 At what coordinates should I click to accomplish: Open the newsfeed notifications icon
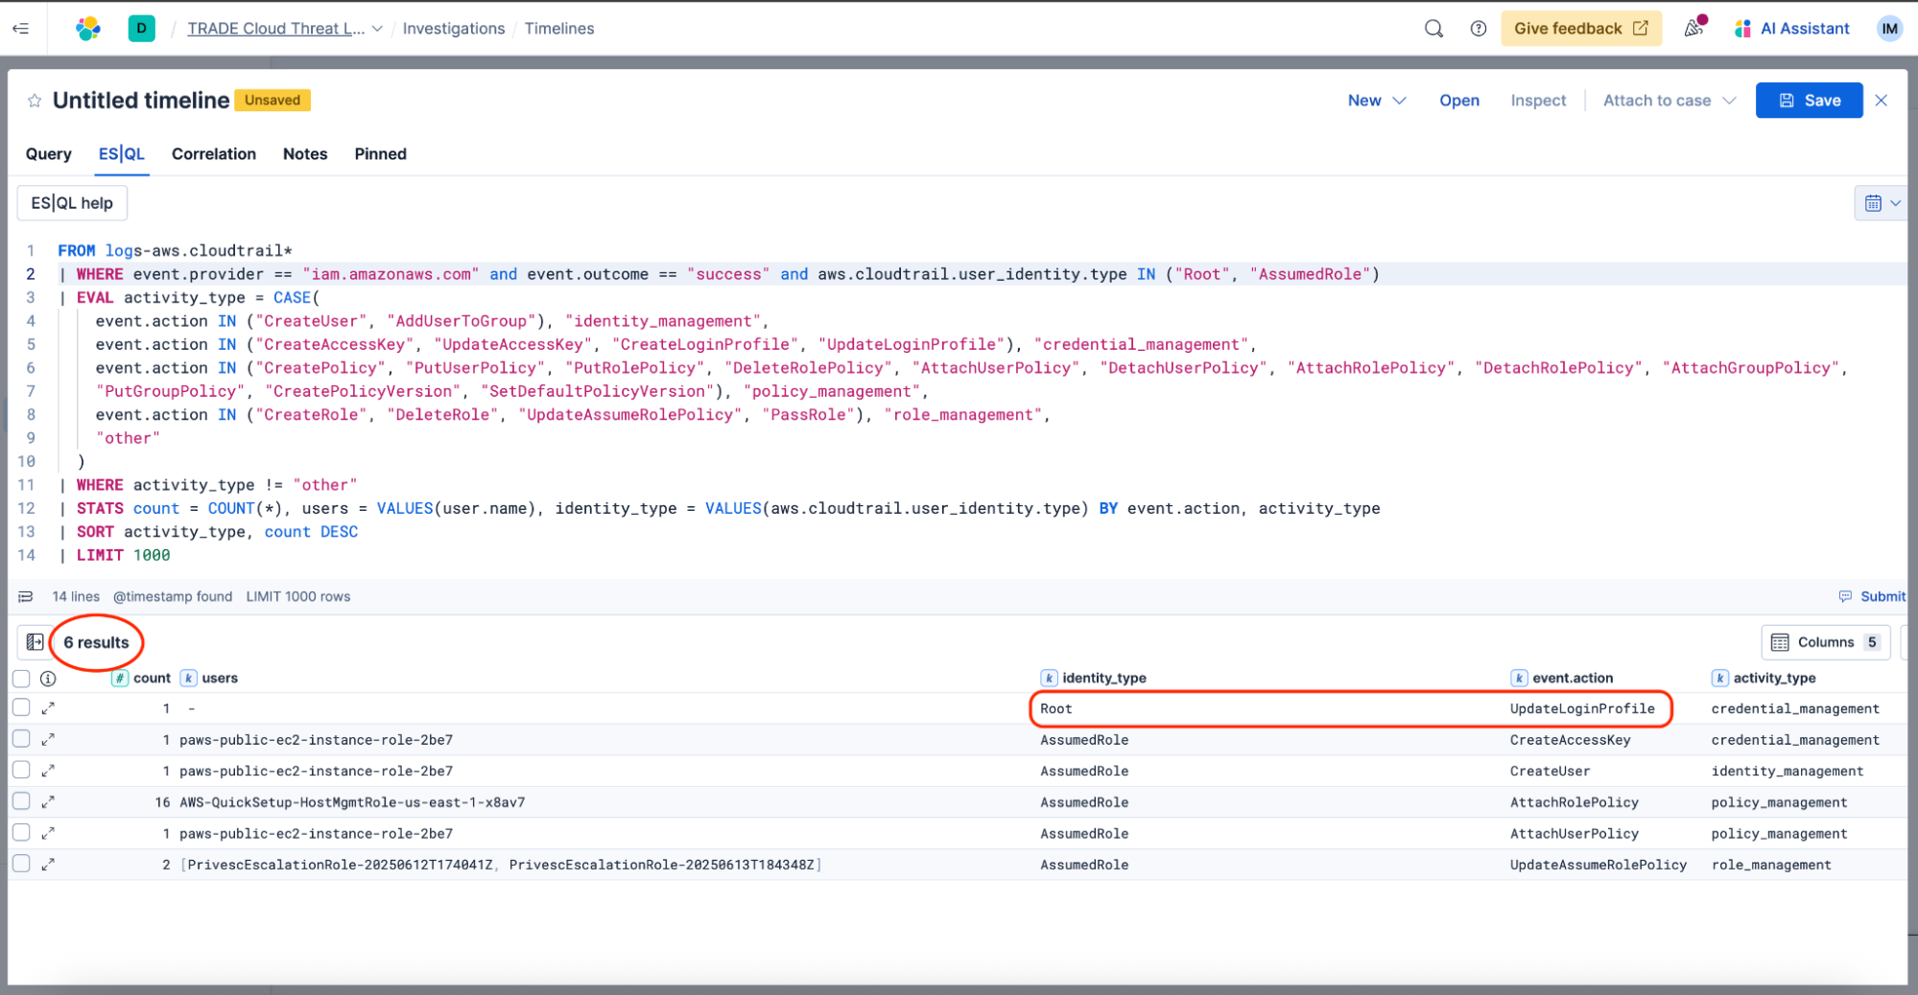click(x=1694, y=28)
